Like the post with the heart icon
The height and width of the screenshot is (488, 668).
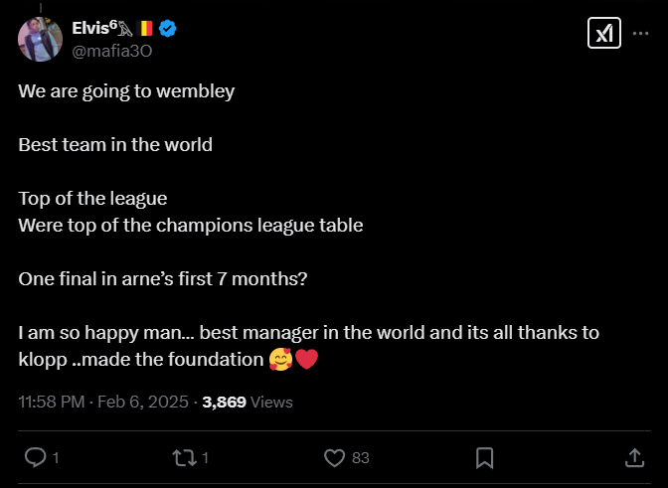point(335,457)
